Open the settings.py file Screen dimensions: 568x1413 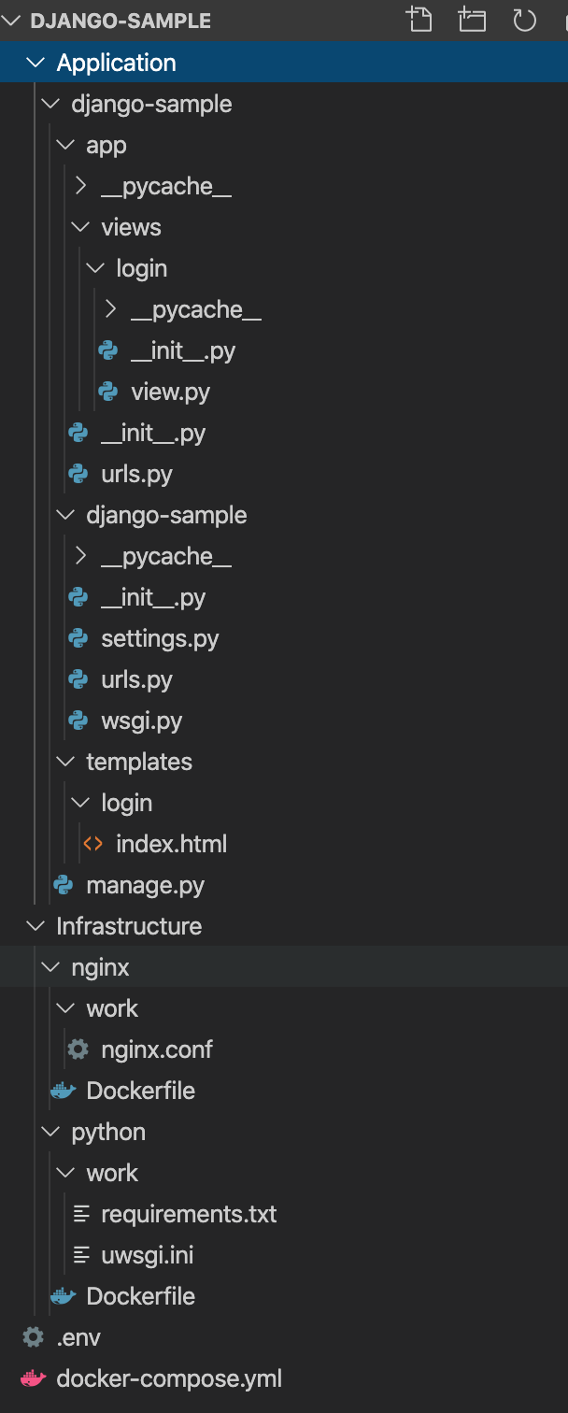coord(161,638)
